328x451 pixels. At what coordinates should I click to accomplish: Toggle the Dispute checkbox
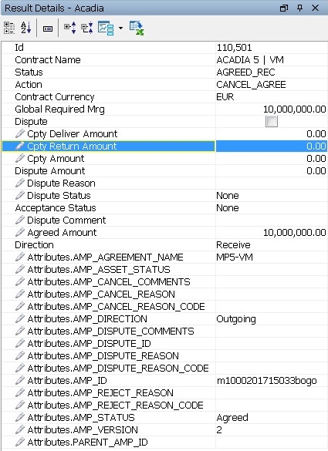click(x=272, y=121)
